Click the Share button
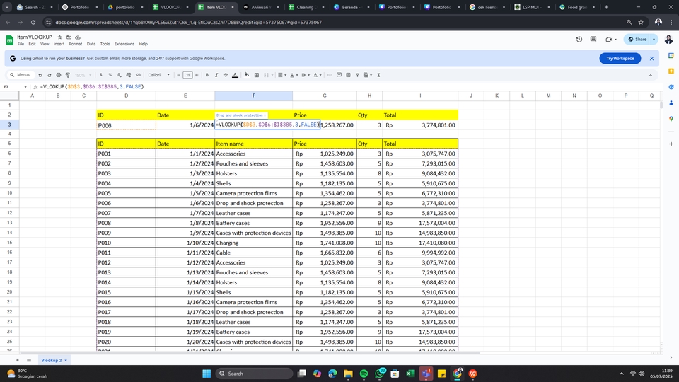This screenshot has height=382, width=679. (637, 40)
